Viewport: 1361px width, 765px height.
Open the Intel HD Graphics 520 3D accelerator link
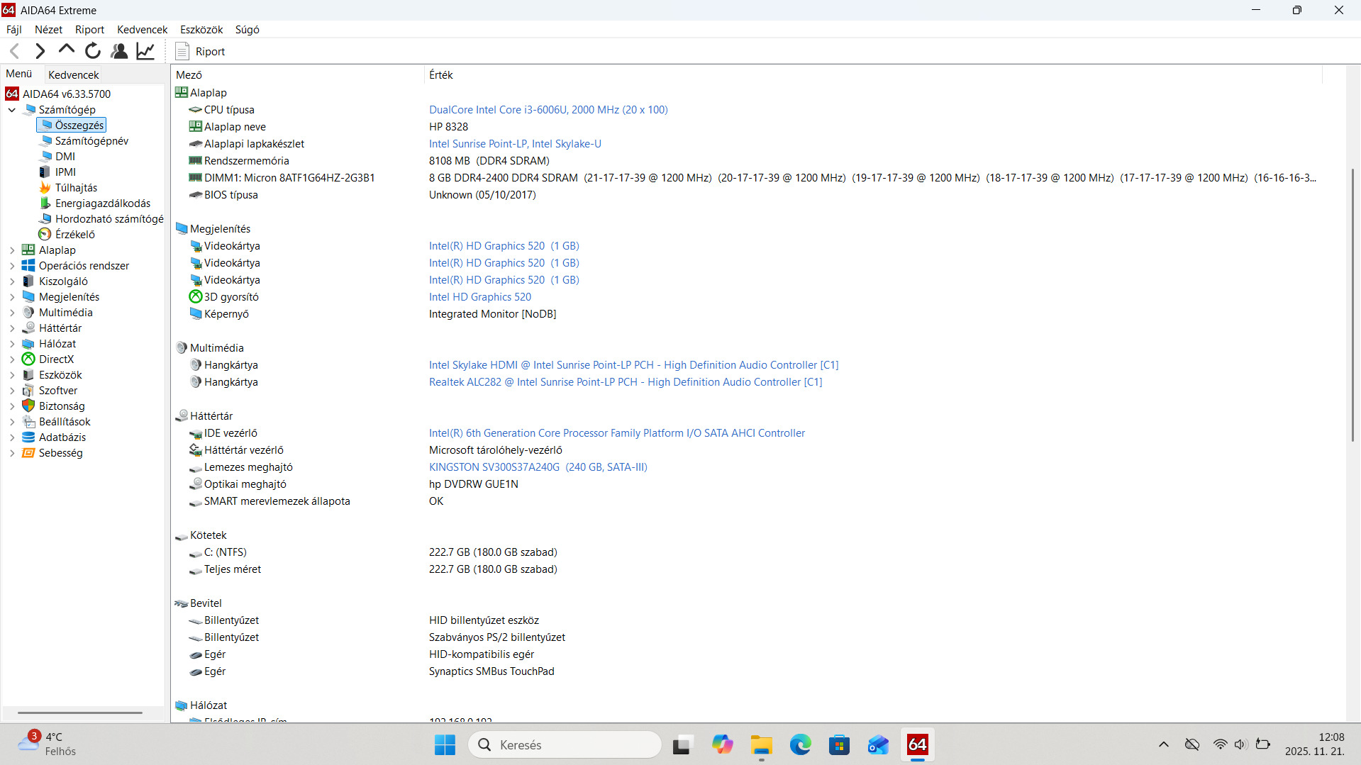480,297
